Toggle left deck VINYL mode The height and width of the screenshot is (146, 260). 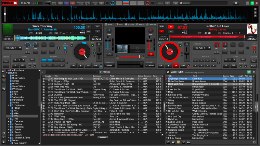point(93,45)
